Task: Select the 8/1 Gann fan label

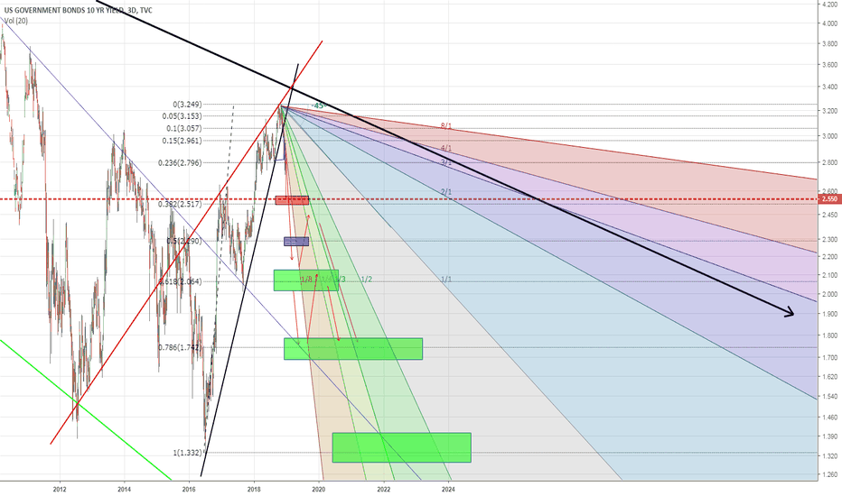Action: click(446, 126)
